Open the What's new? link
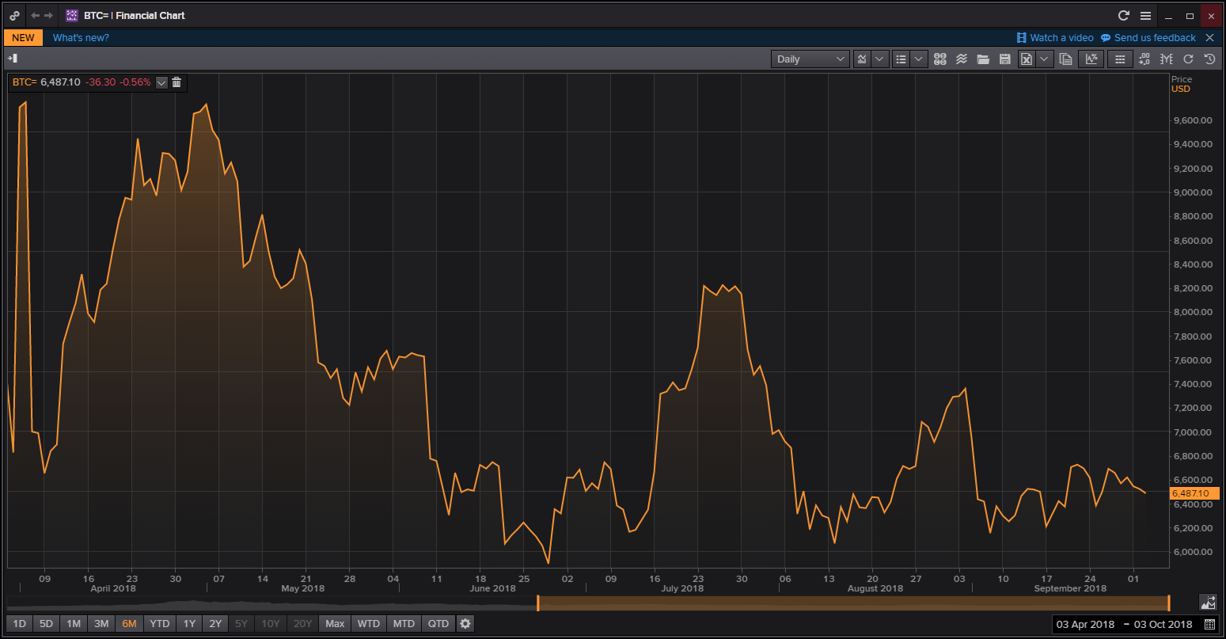Screen dimensions: 1226x639 (x=81, y=38)
